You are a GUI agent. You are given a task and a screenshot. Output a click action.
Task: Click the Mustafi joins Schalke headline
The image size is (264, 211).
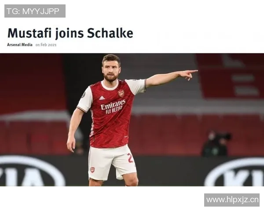(x=70, y=33)
